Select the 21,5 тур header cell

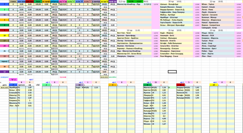pyautogui.click(x=122, y=1)
